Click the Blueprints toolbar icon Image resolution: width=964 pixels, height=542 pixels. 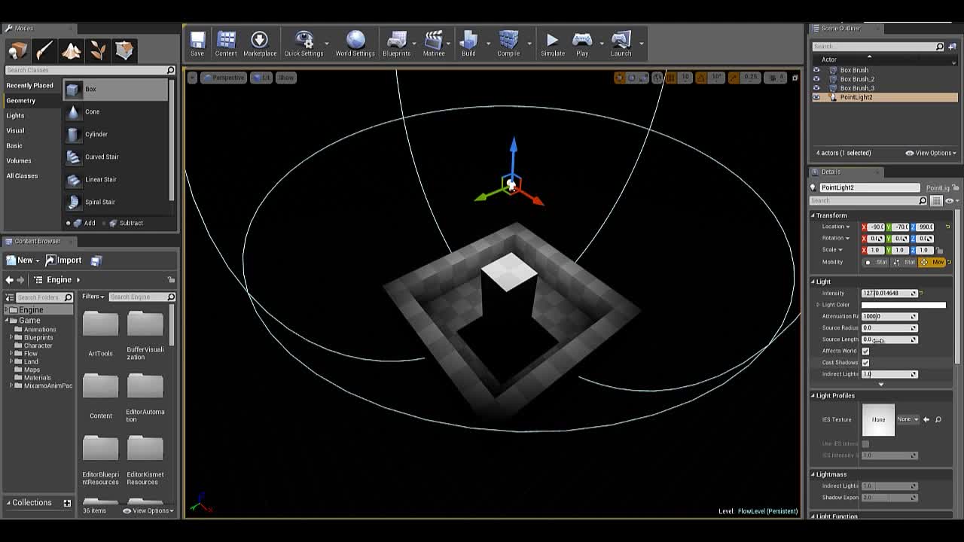(396, 43)
